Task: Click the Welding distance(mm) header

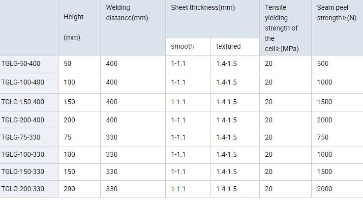Action: pos(127,13)
